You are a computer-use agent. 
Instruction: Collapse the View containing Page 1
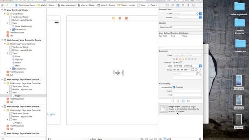(7, 93)
